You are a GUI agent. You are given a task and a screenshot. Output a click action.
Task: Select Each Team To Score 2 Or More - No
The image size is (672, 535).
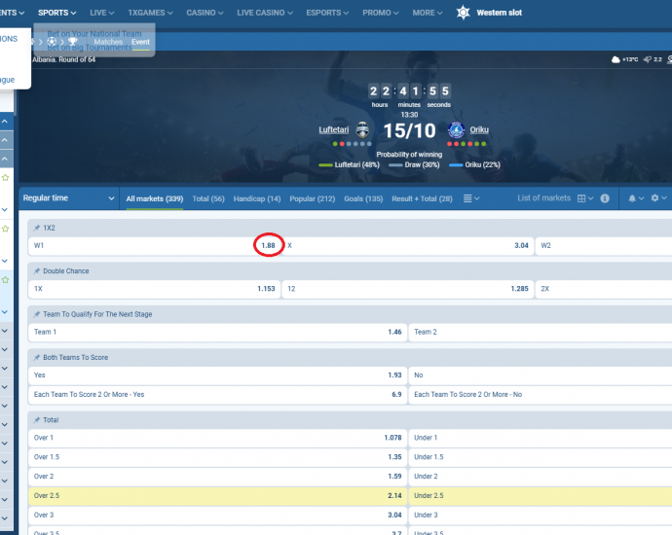[x=541, y=395]
